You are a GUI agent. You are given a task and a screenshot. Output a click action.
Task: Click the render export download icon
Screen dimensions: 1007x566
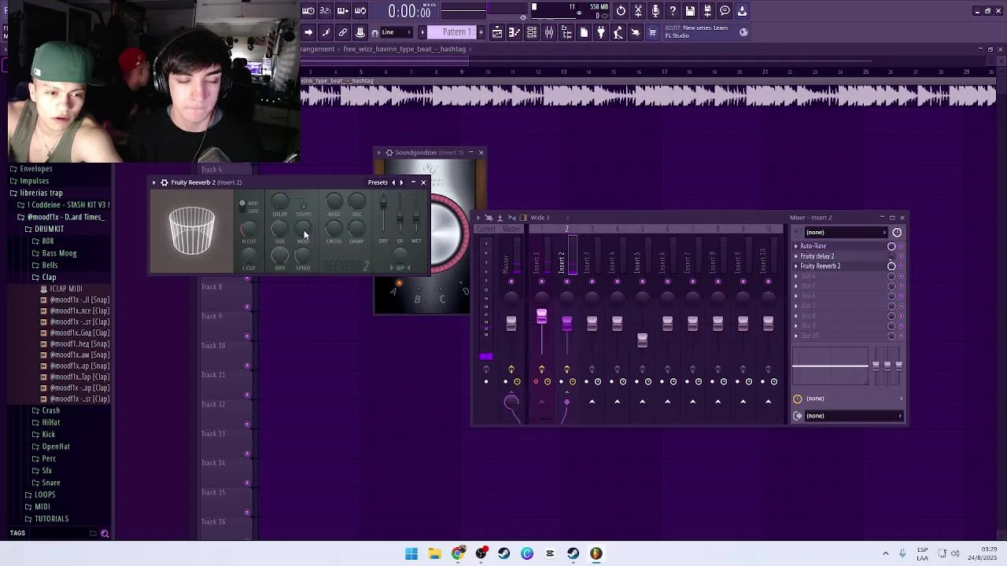tap(742, 11)
